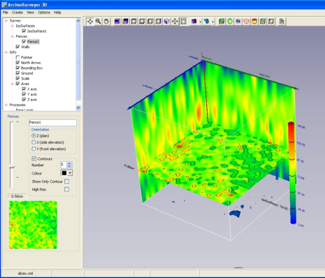This screenshot has height=278, width=325.
Task: Tick the Show Only Contour checkbox
Action: click(67, 182)
